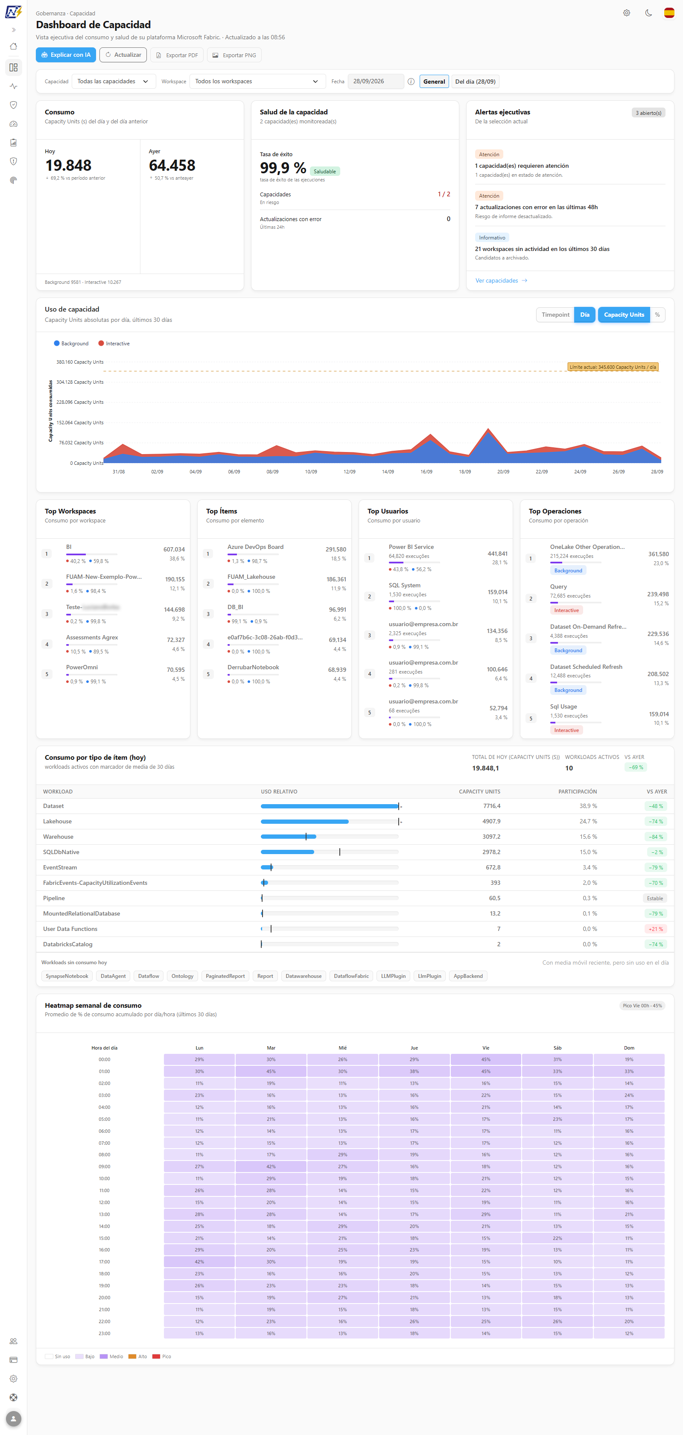The width and height of the screenshot is (683, 1435).
Task: Open the lifebuoy support icon in sidebar
Action: (13, 1397)
